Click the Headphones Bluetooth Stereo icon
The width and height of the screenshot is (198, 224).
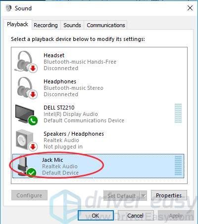point(26,88)
